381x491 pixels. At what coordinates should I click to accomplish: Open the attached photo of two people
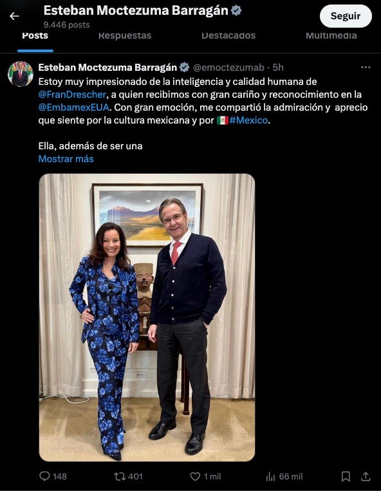tap(147, 317)
